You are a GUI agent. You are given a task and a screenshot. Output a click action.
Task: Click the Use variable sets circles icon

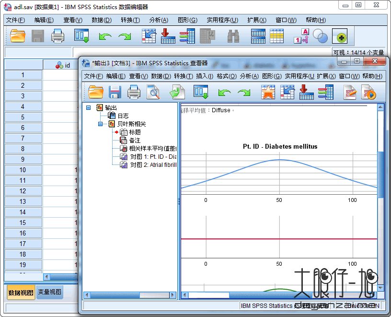(320, 36)
